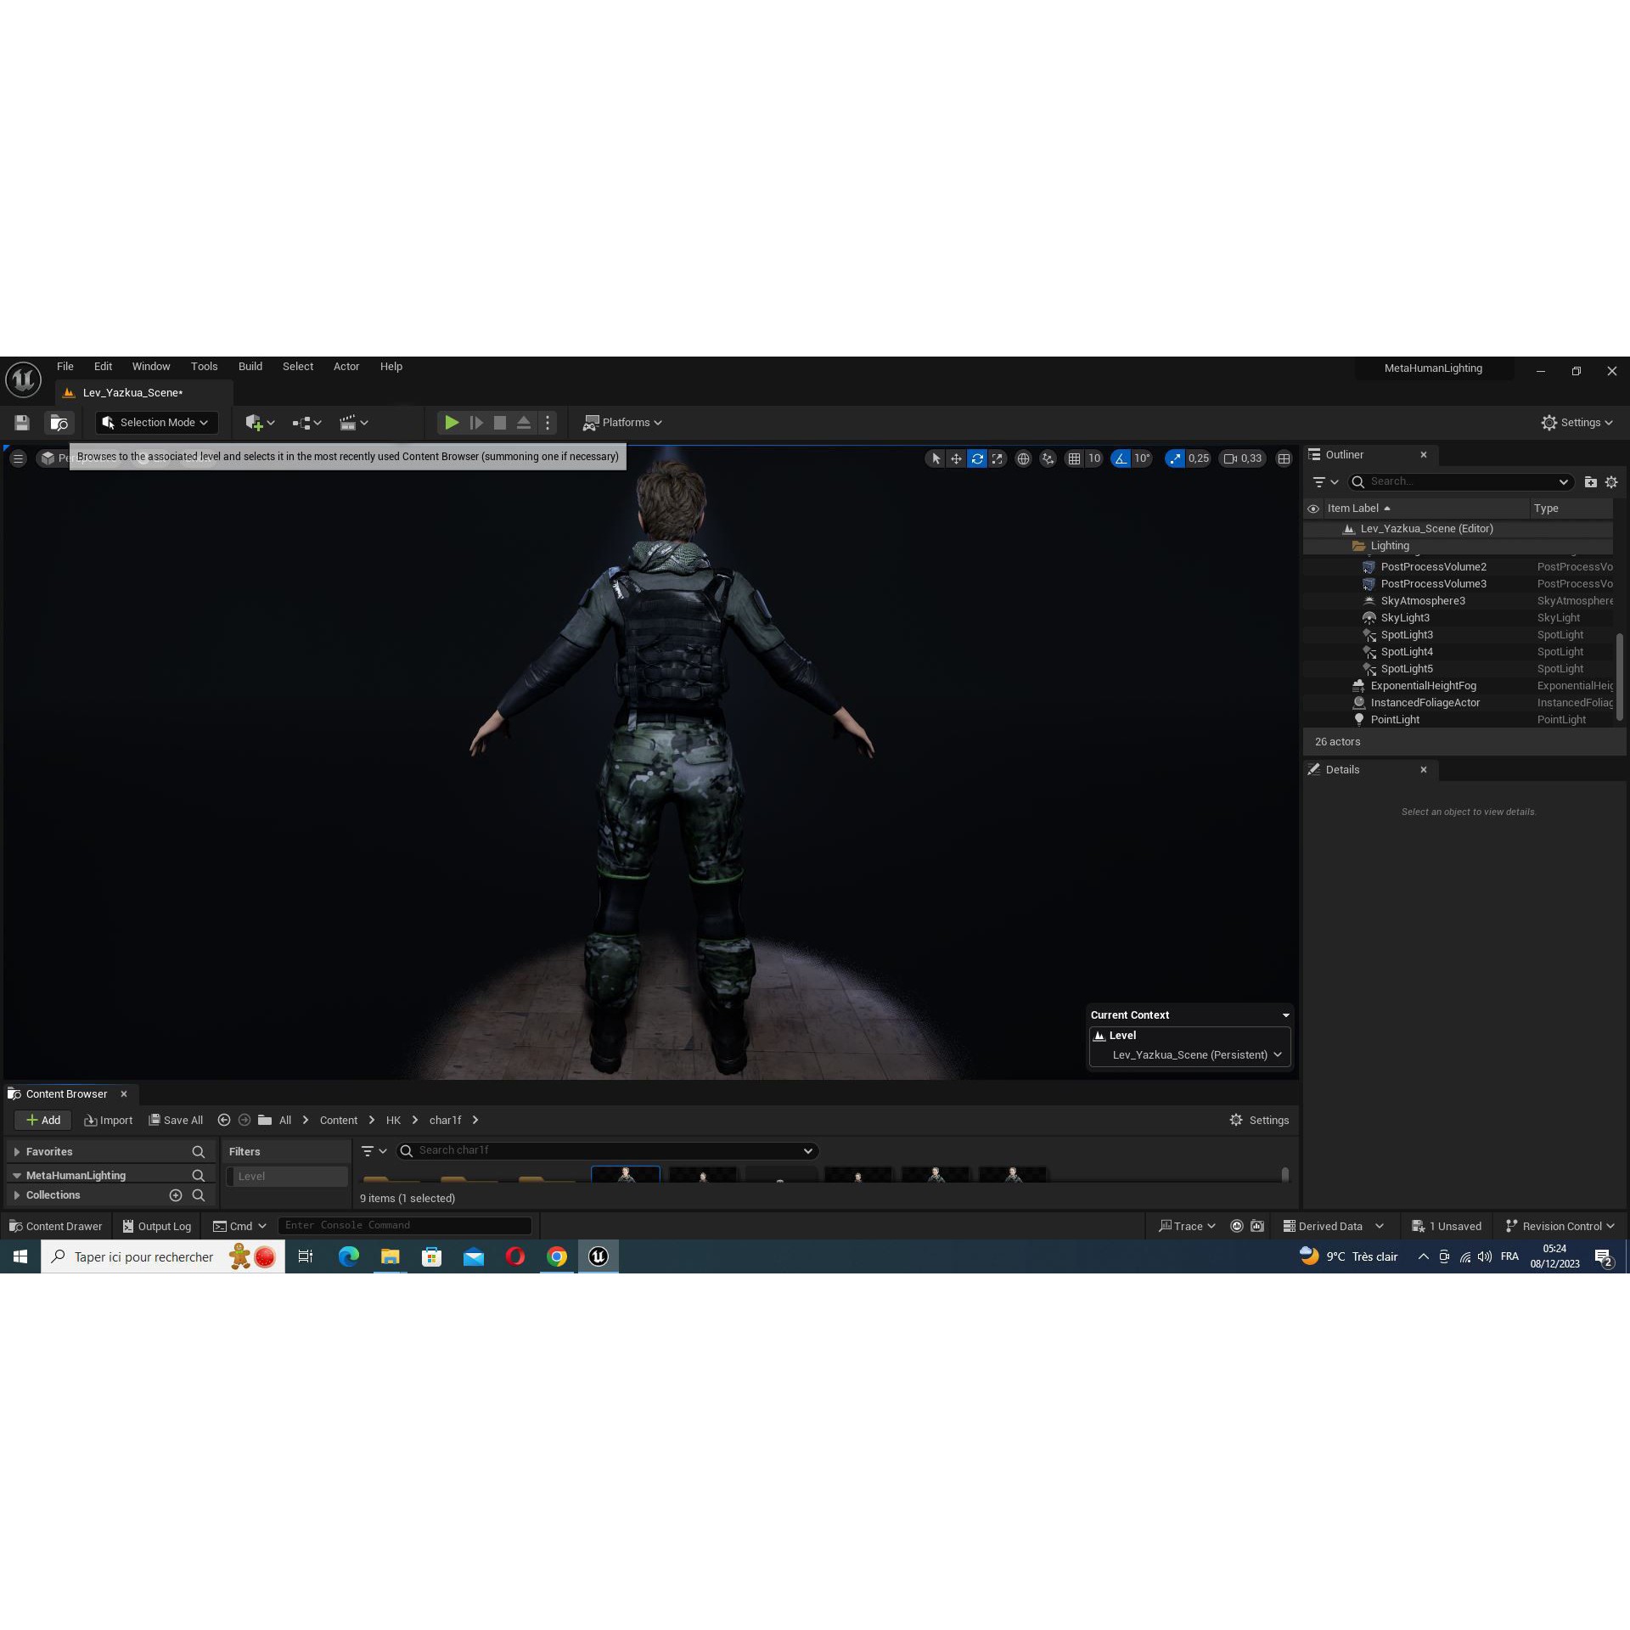Viewport: 1630px width, 1630px height.
Task: Open the Selection Mode dropdown
Action: tap(156, 422)
